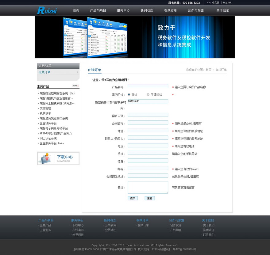Select the 手填价格 radio button
270x255 pixels.
tap(148, 95)
